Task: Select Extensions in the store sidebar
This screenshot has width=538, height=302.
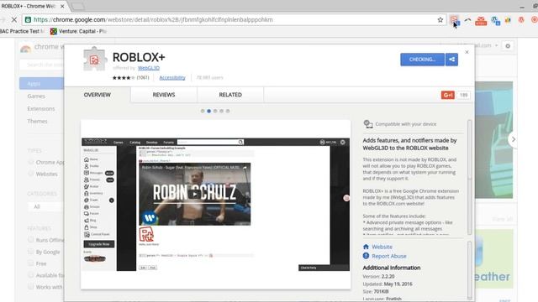Action: 41,108
